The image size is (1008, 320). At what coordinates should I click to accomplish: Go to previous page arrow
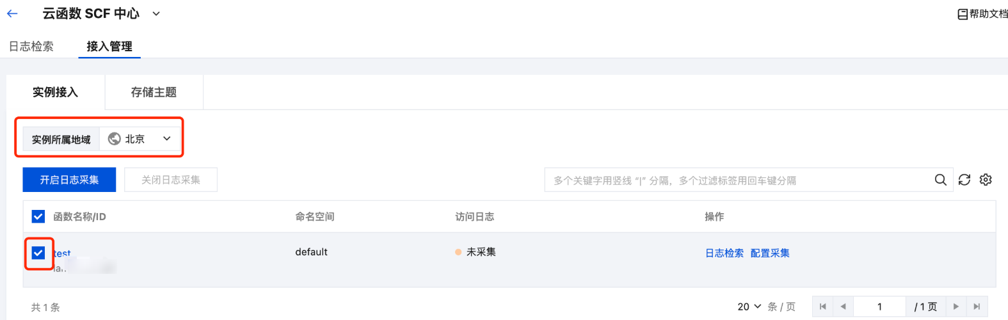point(843,307)
